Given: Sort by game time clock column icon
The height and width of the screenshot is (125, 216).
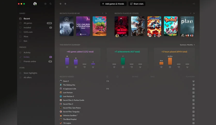Looking at the screenshot, I should coord(117,76).
